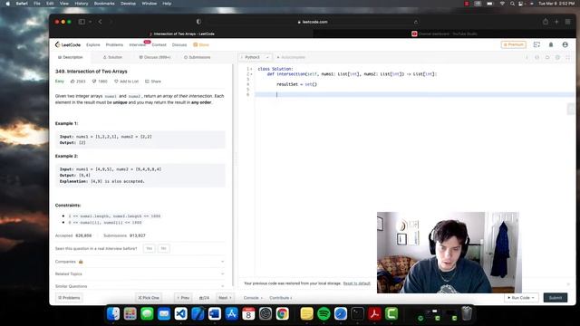Open Visual Studio Code from the dock
The height and width of the screenshot is (326, 580).
tap(181, 314)
